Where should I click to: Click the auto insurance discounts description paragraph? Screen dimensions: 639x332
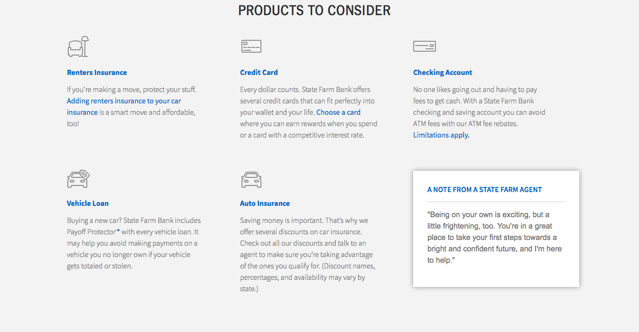307,255
